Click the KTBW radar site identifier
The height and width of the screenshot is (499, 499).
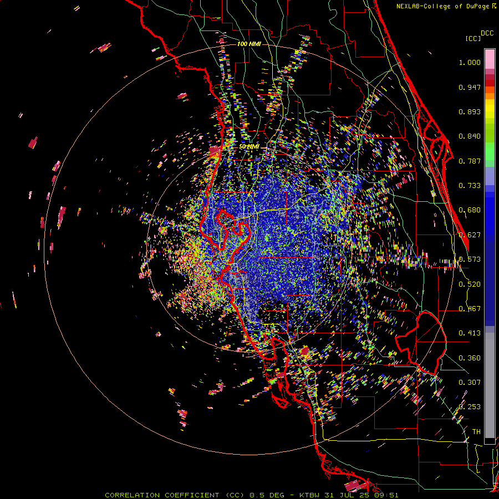click(310, 495)
